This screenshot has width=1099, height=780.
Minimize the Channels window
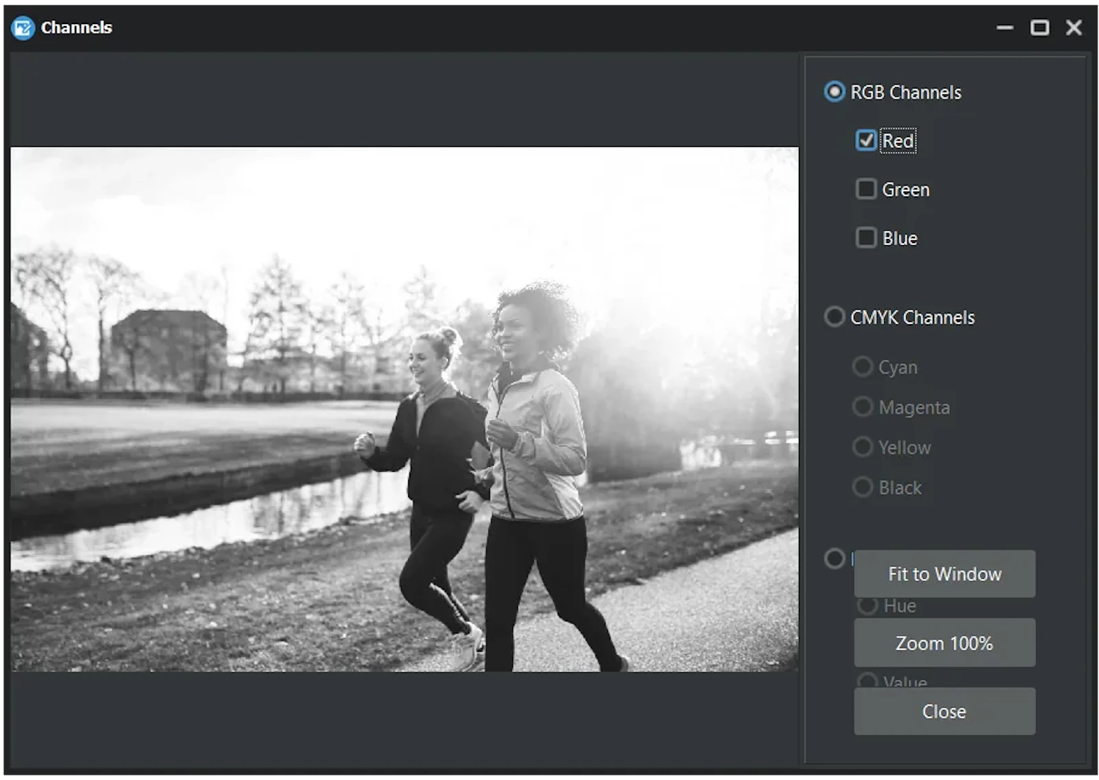click(1005, 27)
